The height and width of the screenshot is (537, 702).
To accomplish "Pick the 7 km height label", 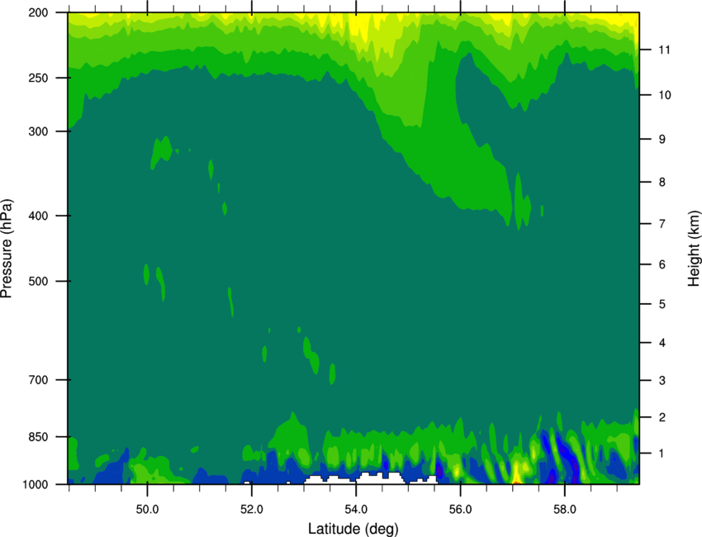I will [662, 224].
